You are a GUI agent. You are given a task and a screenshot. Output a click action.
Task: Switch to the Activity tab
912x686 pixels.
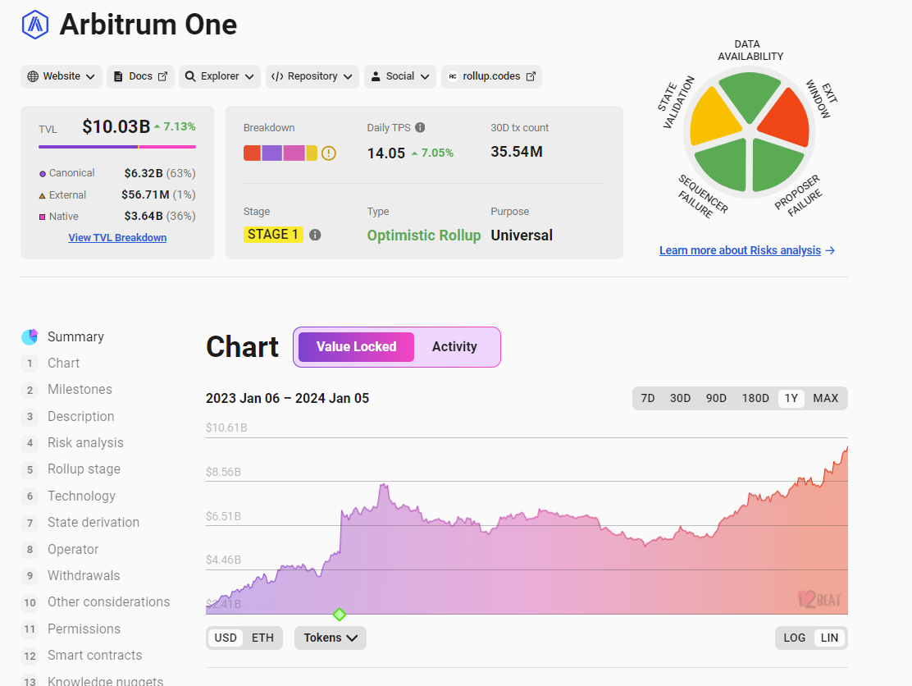pos(454,347)
